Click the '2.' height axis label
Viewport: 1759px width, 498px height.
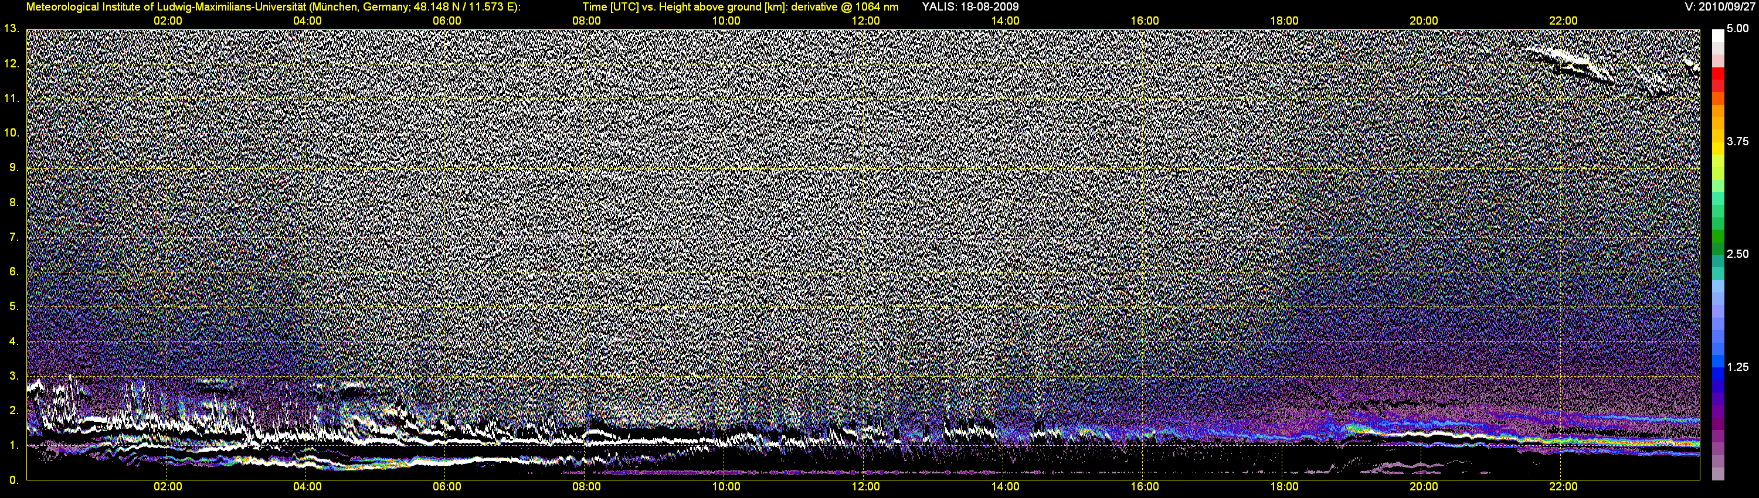[x=13, y=410]
